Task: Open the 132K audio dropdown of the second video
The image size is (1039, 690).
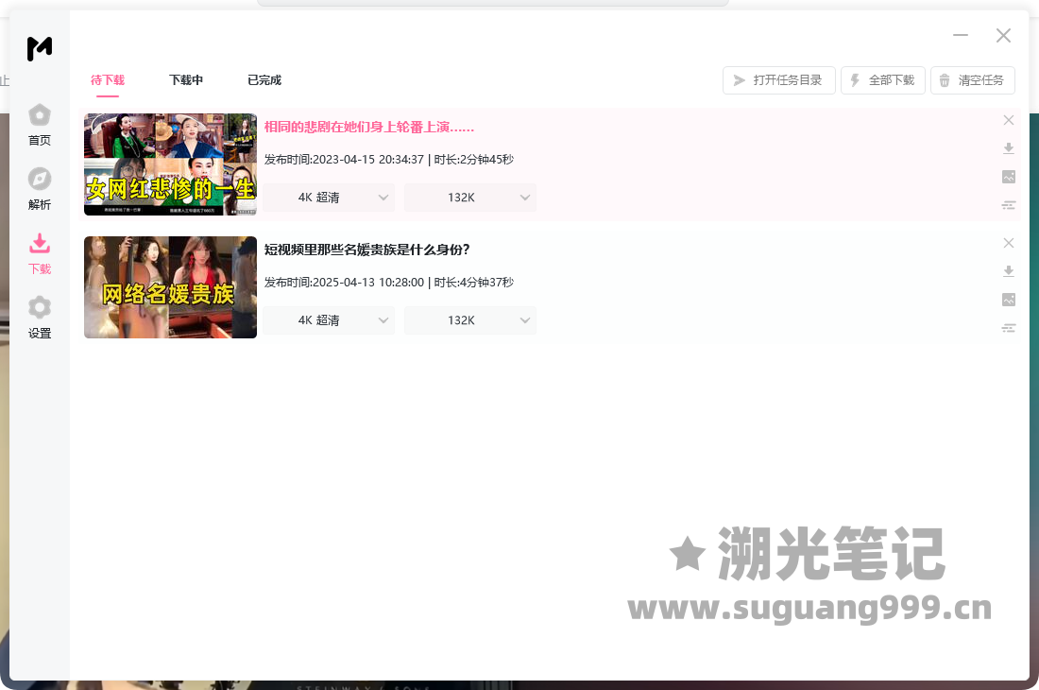Action: click(x=470, y=320)
